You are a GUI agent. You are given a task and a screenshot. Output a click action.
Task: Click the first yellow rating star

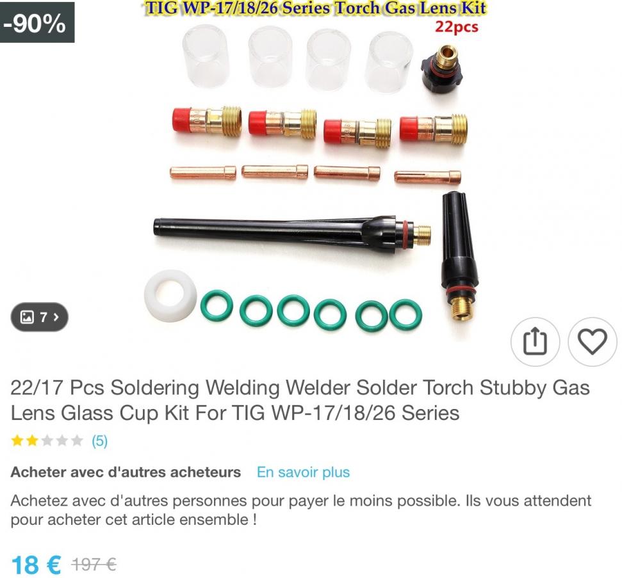coord(17,440)
